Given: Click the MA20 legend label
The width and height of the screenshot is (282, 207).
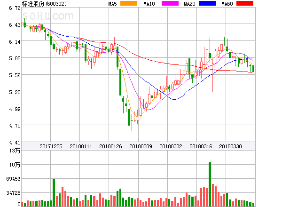Looking at the screenshot, I should pyautogui.click(x=189, y=4).
